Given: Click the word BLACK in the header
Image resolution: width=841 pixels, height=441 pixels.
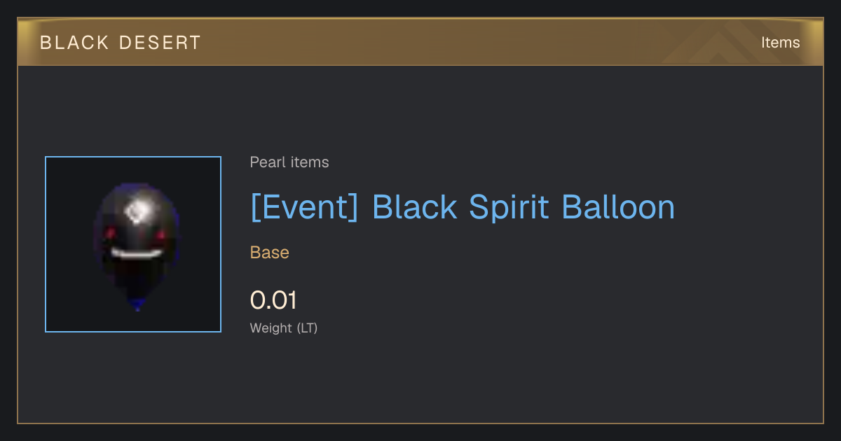Looking at the screenshot, I should click(74, 43).
